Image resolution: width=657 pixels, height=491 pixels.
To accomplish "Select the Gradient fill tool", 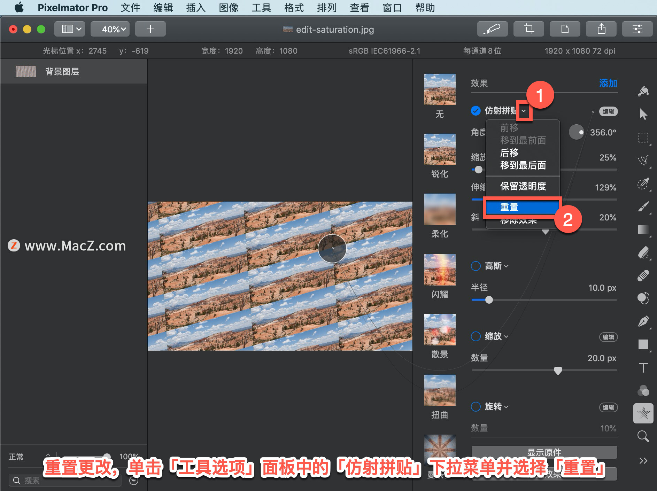I will (x=643, y=230).
